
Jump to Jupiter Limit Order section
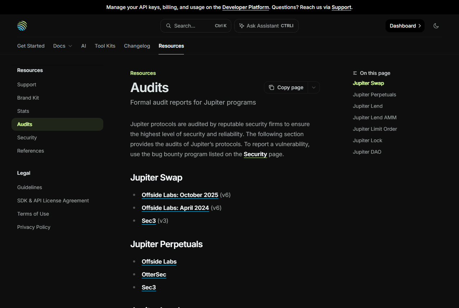[375, 129]
